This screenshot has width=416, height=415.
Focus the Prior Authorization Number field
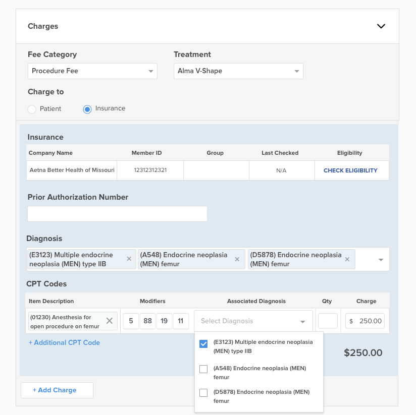pos(117,214)
